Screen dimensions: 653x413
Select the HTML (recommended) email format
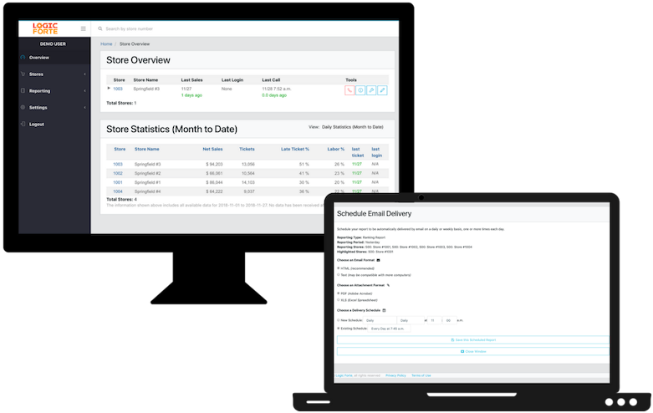[x=338, y=268]
